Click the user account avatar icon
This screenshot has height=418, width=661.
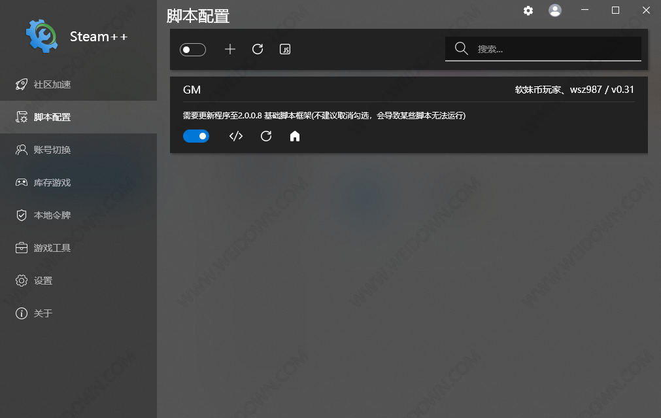click(x=555, y=10)
